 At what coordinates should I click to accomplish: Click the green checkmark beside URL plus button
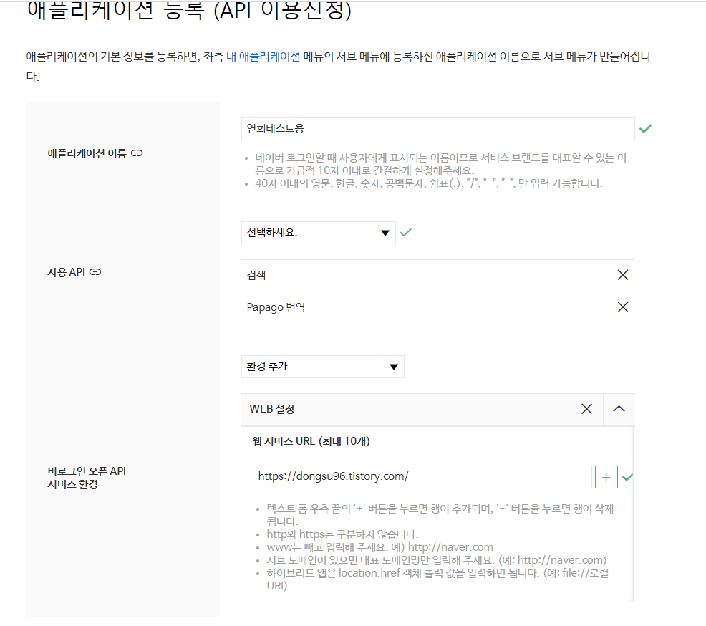coord(628,477)
